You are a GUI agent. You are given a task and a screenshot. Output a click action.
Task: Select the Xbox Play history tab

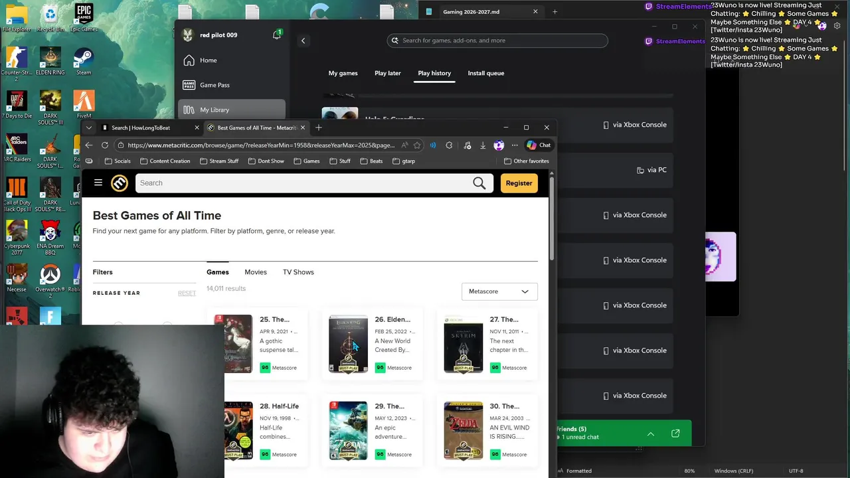click(434, 73)
